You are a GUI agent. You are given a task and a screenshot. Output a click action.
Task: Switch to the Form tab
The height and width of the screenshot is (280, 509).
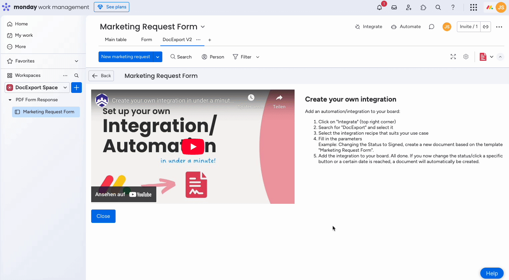(147, 39)
